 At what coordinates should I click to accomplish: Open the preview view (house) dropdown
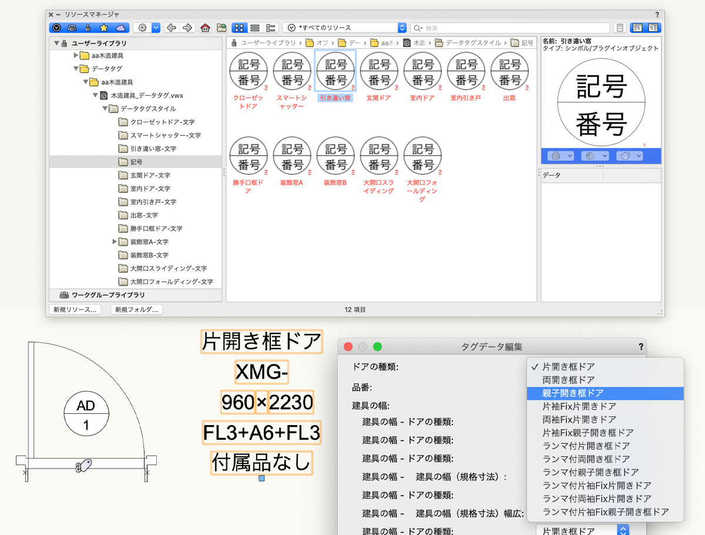tap(560, 156)
